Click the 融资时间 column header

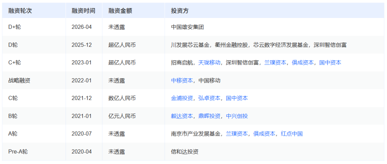point(83,11)
